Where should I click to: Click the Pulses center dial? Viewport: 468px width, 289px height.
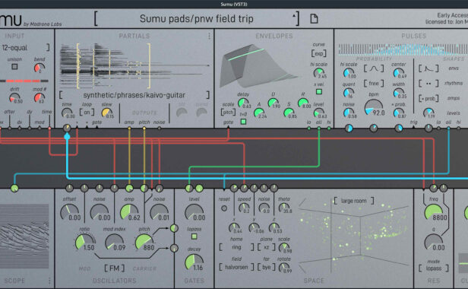[x=398, y=73]
